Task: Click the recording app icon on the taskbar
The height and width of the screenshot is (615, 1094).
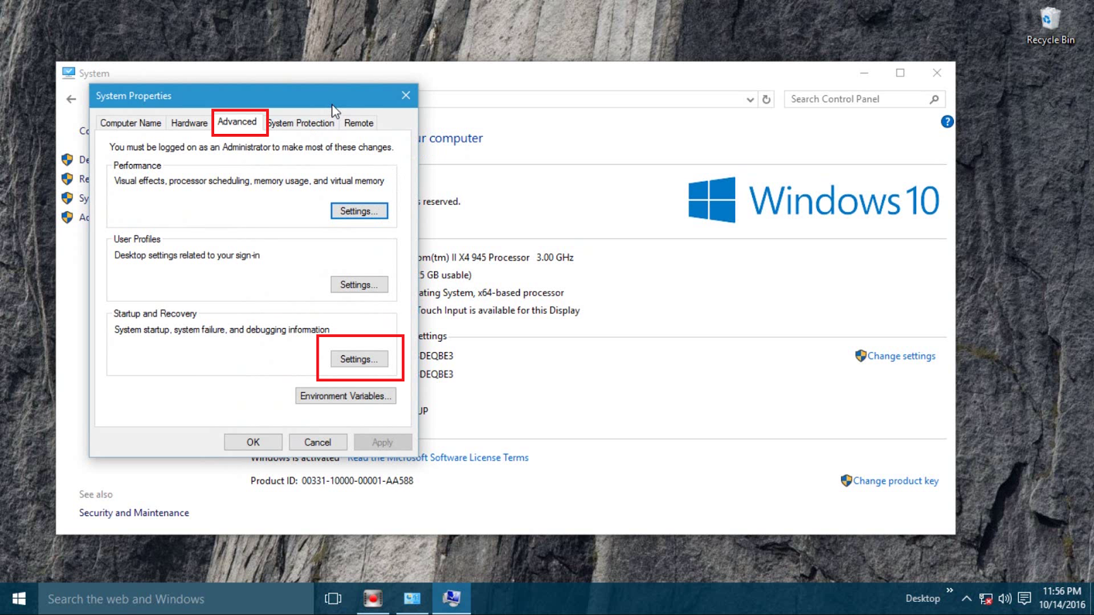Action: click(x=373, y=598)
